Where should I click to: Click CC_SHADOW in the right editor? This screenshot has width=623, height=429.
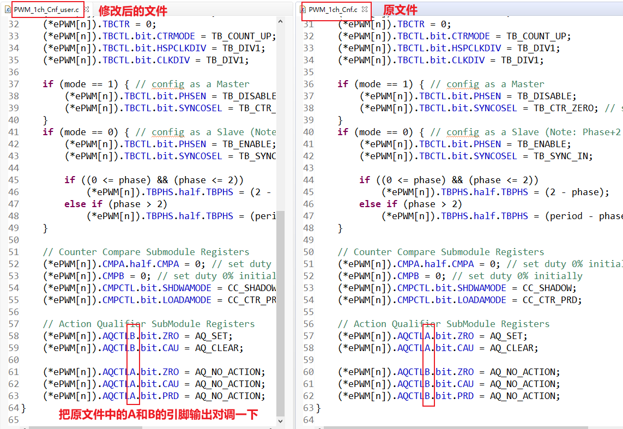pos(546,288)
